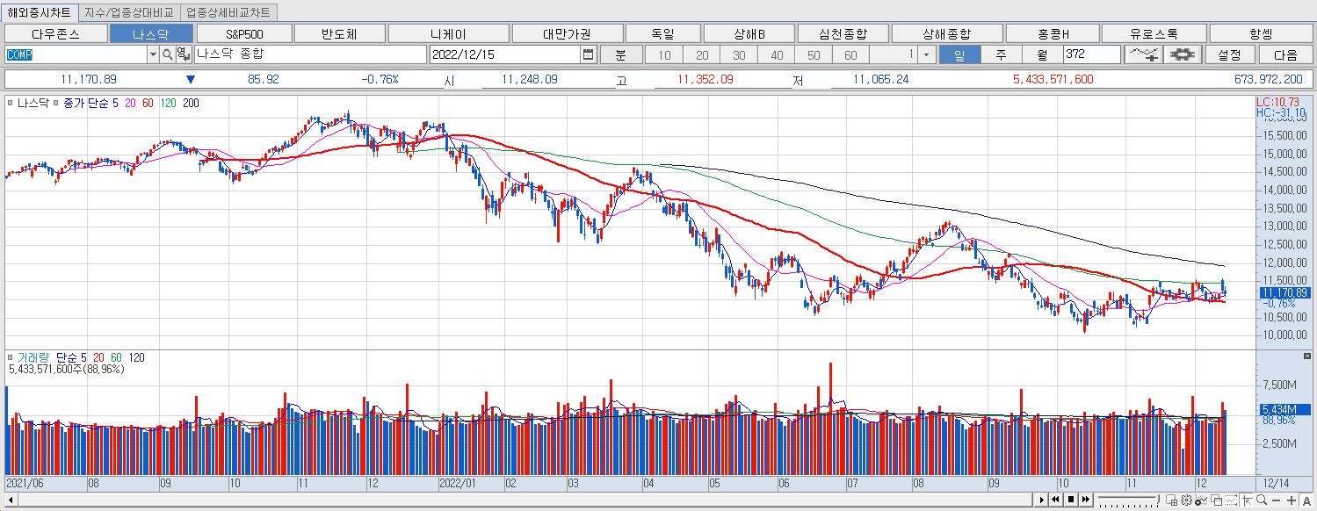Select the 대만가권 index button
This screenshot has width=1317, height=511.
567,33
